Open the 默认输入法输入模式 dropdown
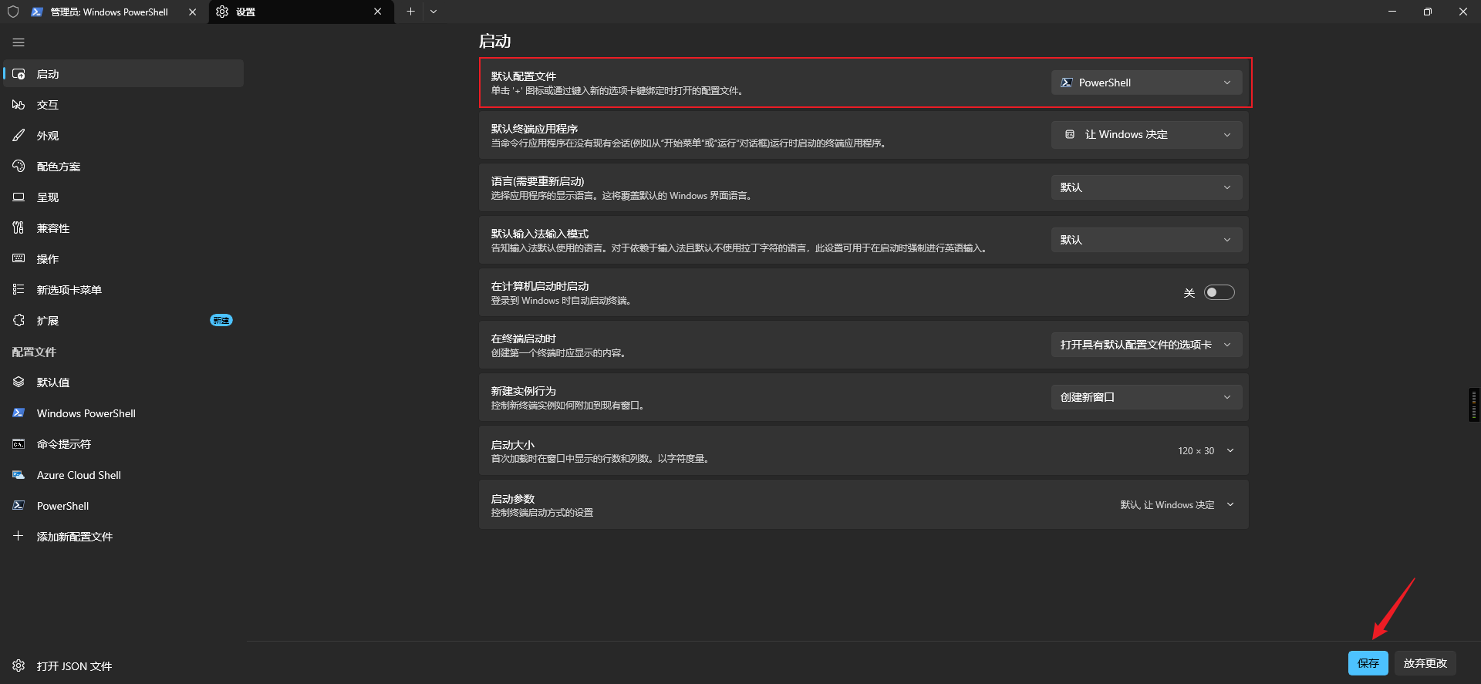Viewport: 1481px width, 684px height. (x=1146, y=240)
